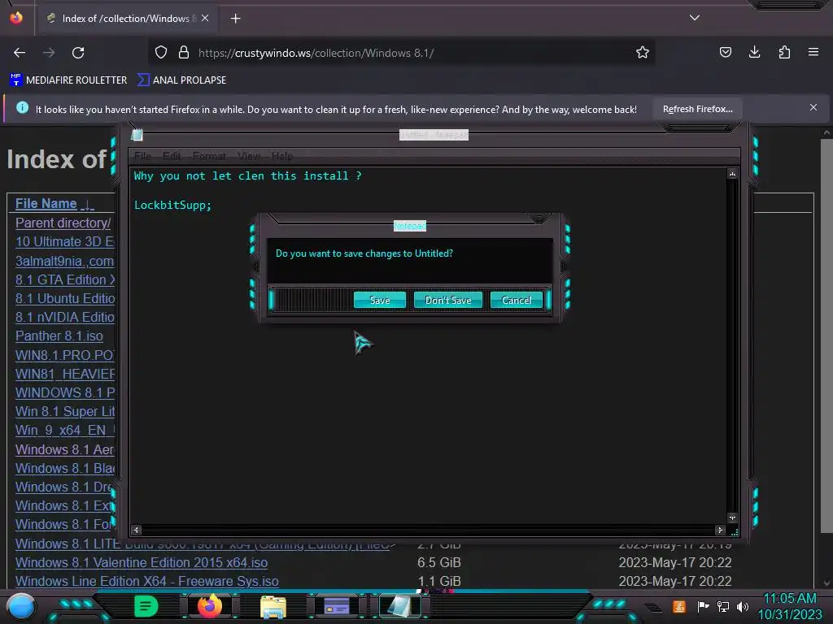
Task: Open the 8.1 Ubuntu Edition link
Action: [65, 298]
